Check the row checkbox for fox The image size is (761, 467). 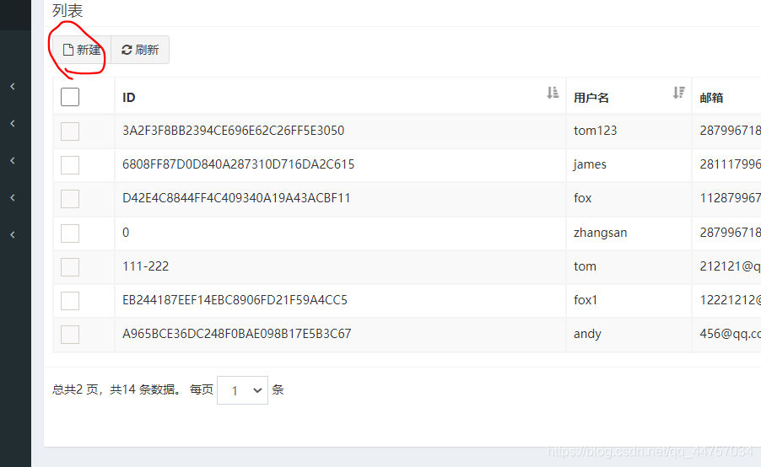point(70,199)
